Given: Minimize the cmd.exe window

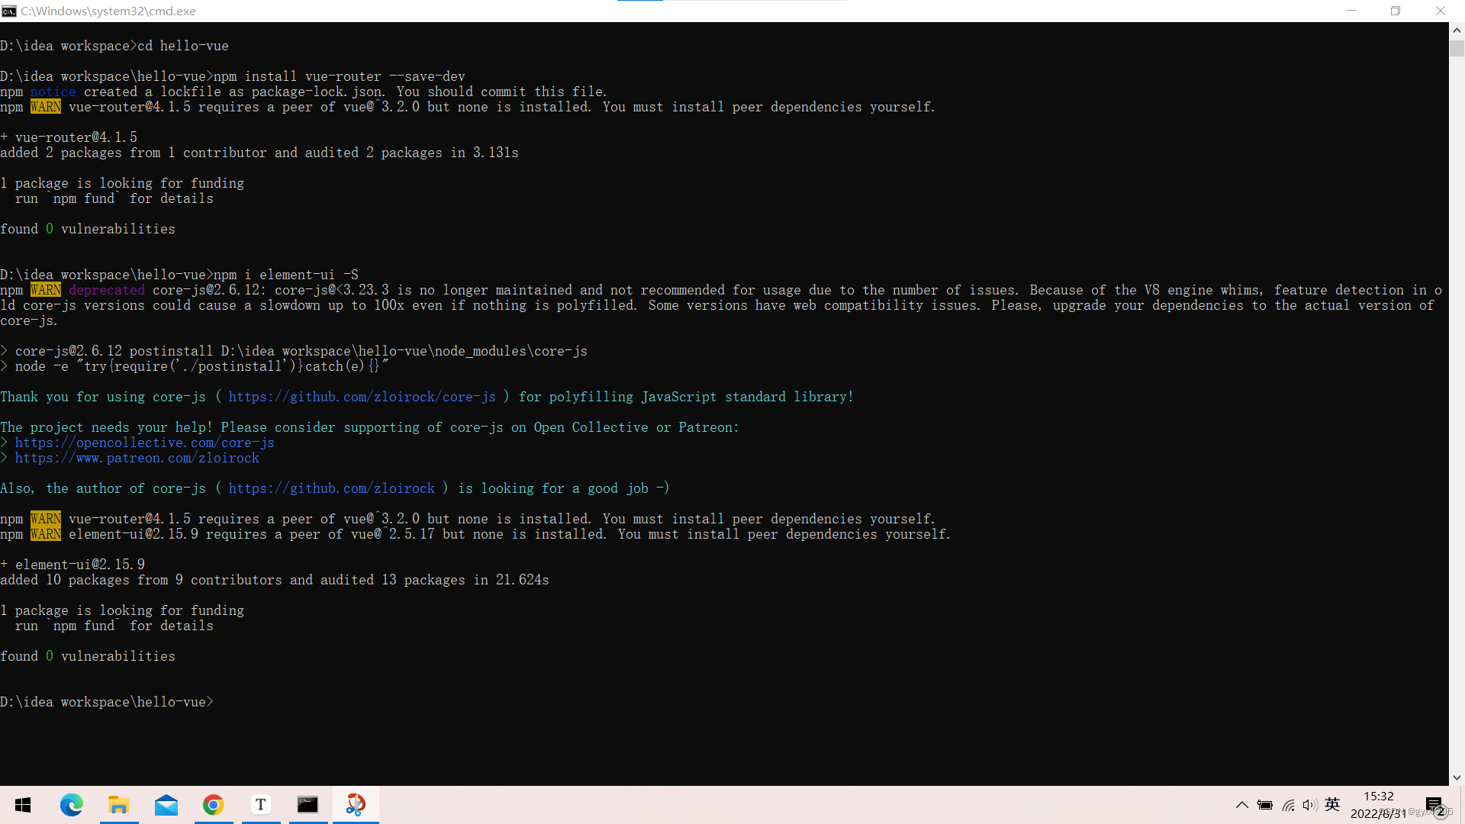Looking at the screenshot, I should pyautogui.click(x=1351, y=11).
